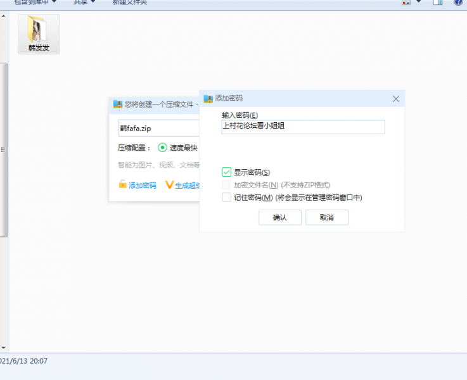Click the help question mark icon

[x=457, y=2]
